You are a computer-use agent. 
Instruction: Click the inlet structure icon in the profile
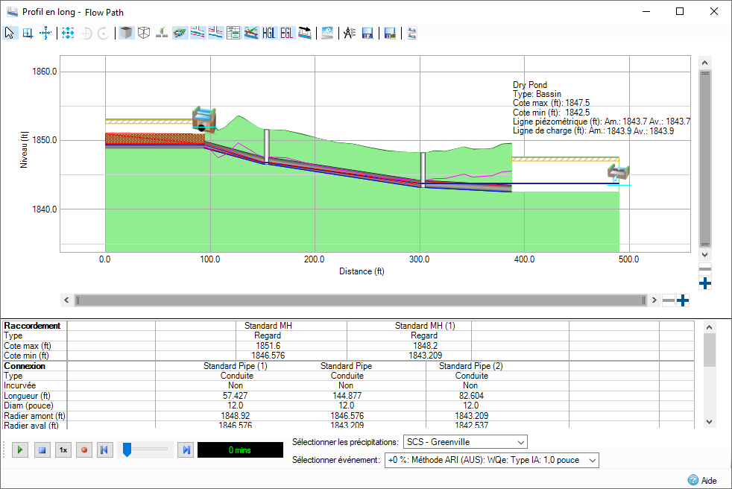pyautogui.click(x=204, y=120)
